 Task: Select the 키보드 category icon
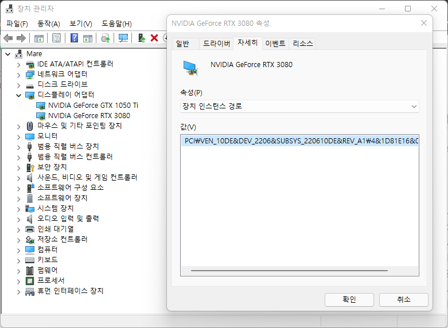[30, 260]
